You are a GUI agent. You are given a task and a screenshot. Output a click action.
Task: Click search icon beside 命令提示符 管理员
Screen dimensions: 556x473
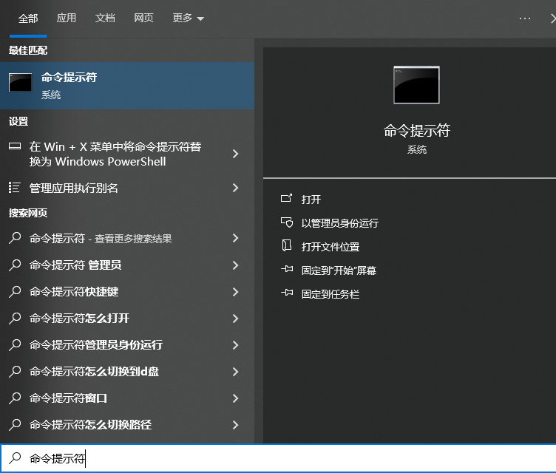tap(15, 265)
